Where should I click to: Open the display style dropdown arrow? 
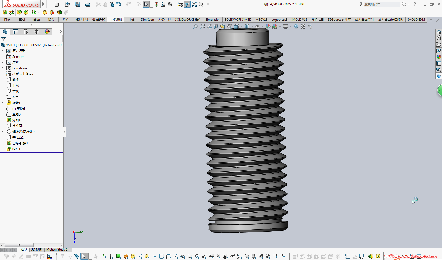pyautogui.click(x=252, y=27)
